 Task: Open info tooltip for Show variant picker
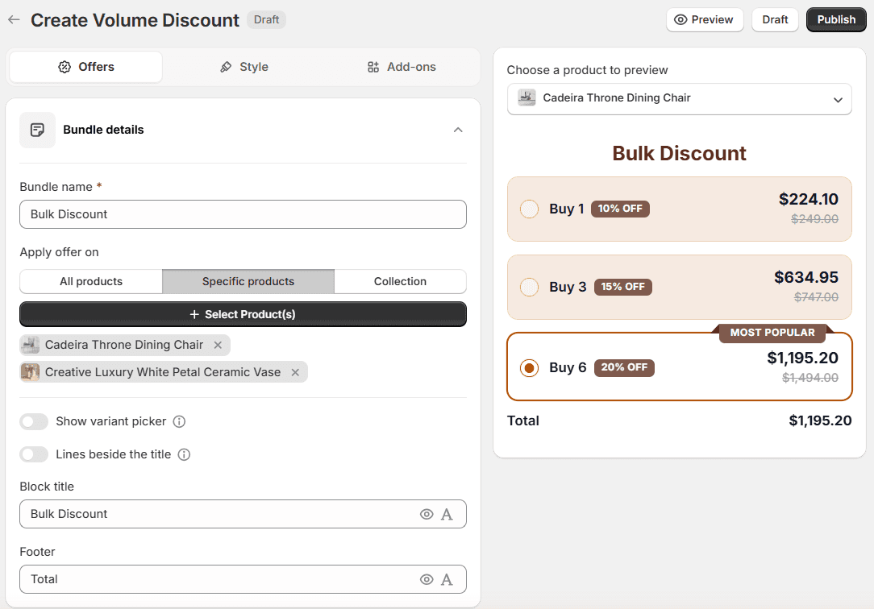(x=179, y=422)
